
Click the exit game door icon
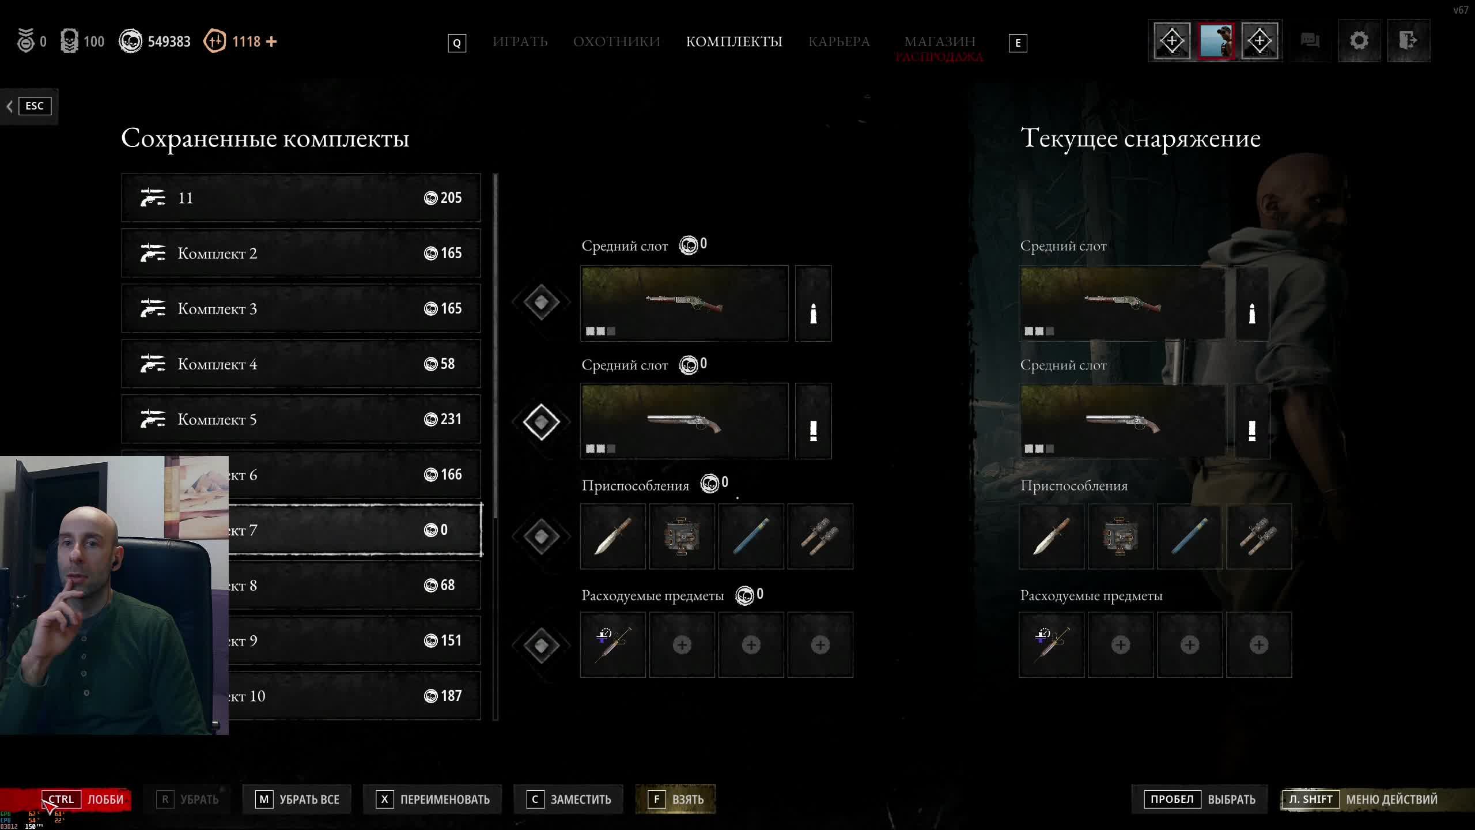click(x=1408, y=41)
